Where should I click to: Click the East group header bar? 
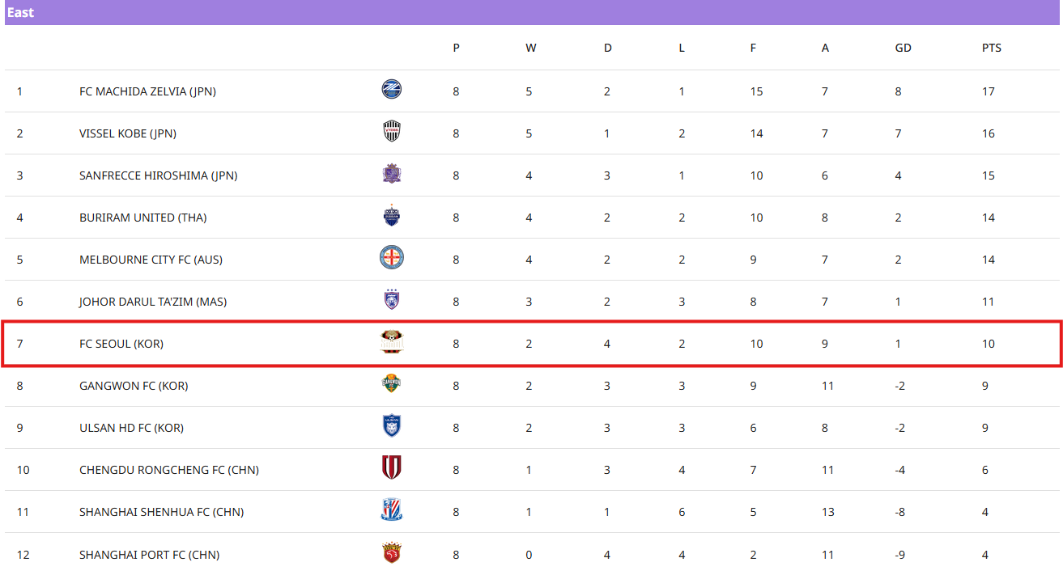pyautogui.click(x=531, y=13)
